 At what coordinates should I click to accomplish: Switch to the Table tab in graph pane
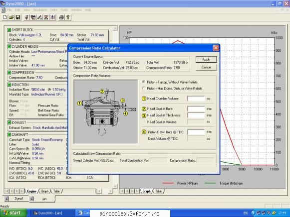tap(159, 191)
